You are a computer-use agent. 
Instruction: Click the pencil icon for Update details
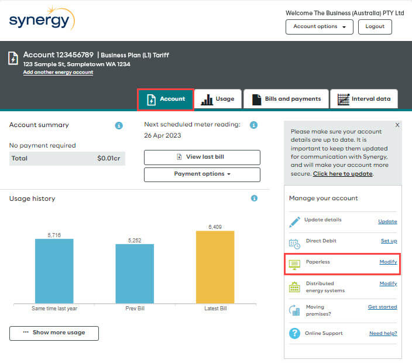(294, 222)
